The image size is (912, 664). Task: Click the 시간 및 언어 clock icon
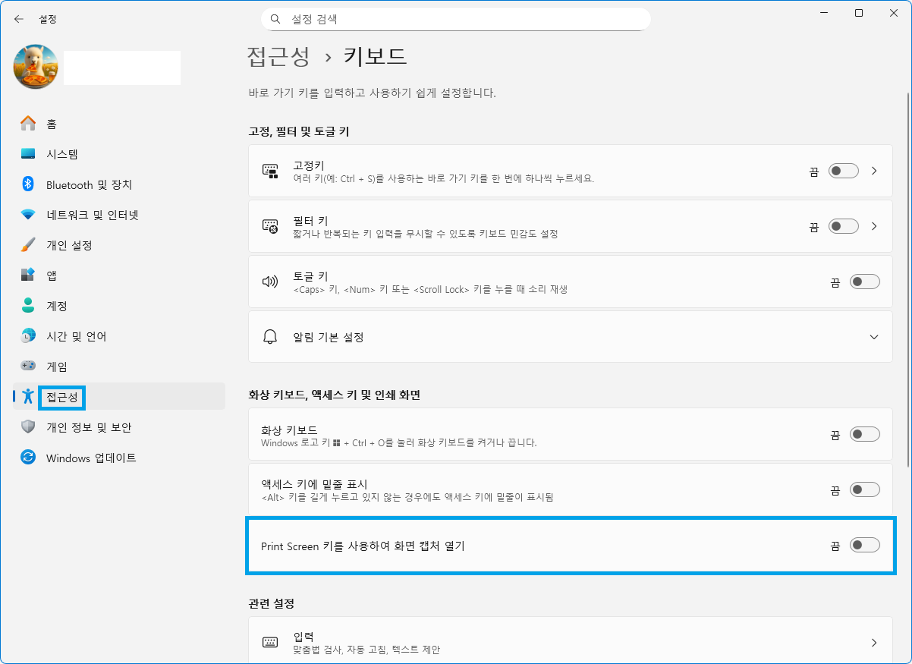[x=28, y=336]
